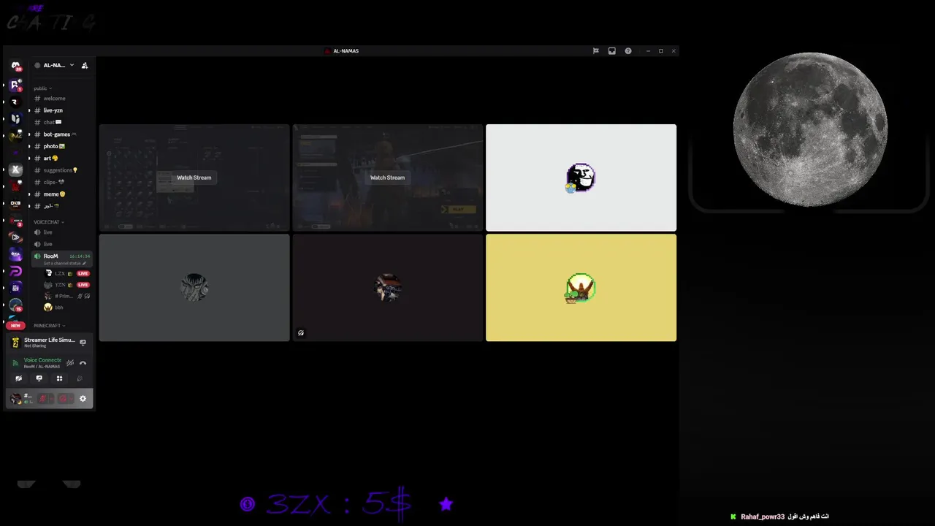
Task: Click Watch Stream on second stream tile
Action: 387,178
